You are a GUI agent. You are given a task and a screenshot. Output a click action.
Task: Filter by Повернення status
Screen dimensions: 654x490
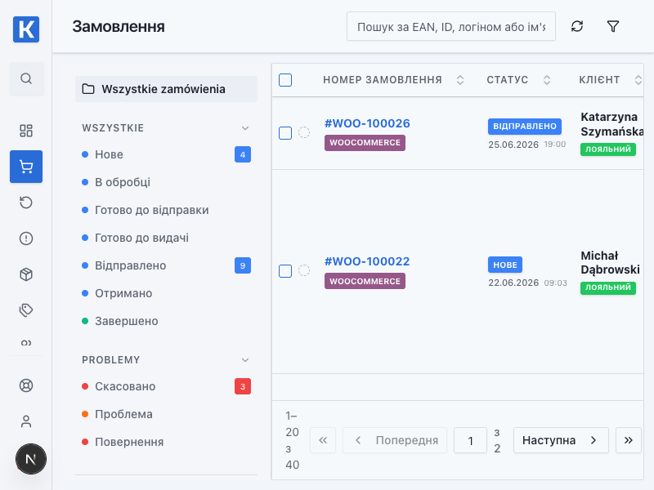(166, 442)
